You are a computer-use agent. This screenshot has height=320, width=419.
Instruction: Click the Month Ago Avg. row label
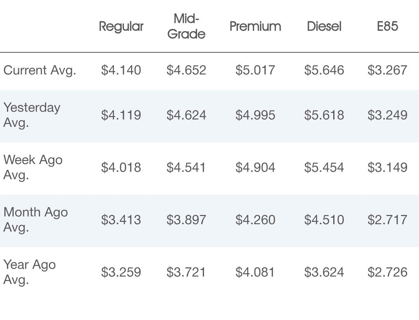point(36,220)
